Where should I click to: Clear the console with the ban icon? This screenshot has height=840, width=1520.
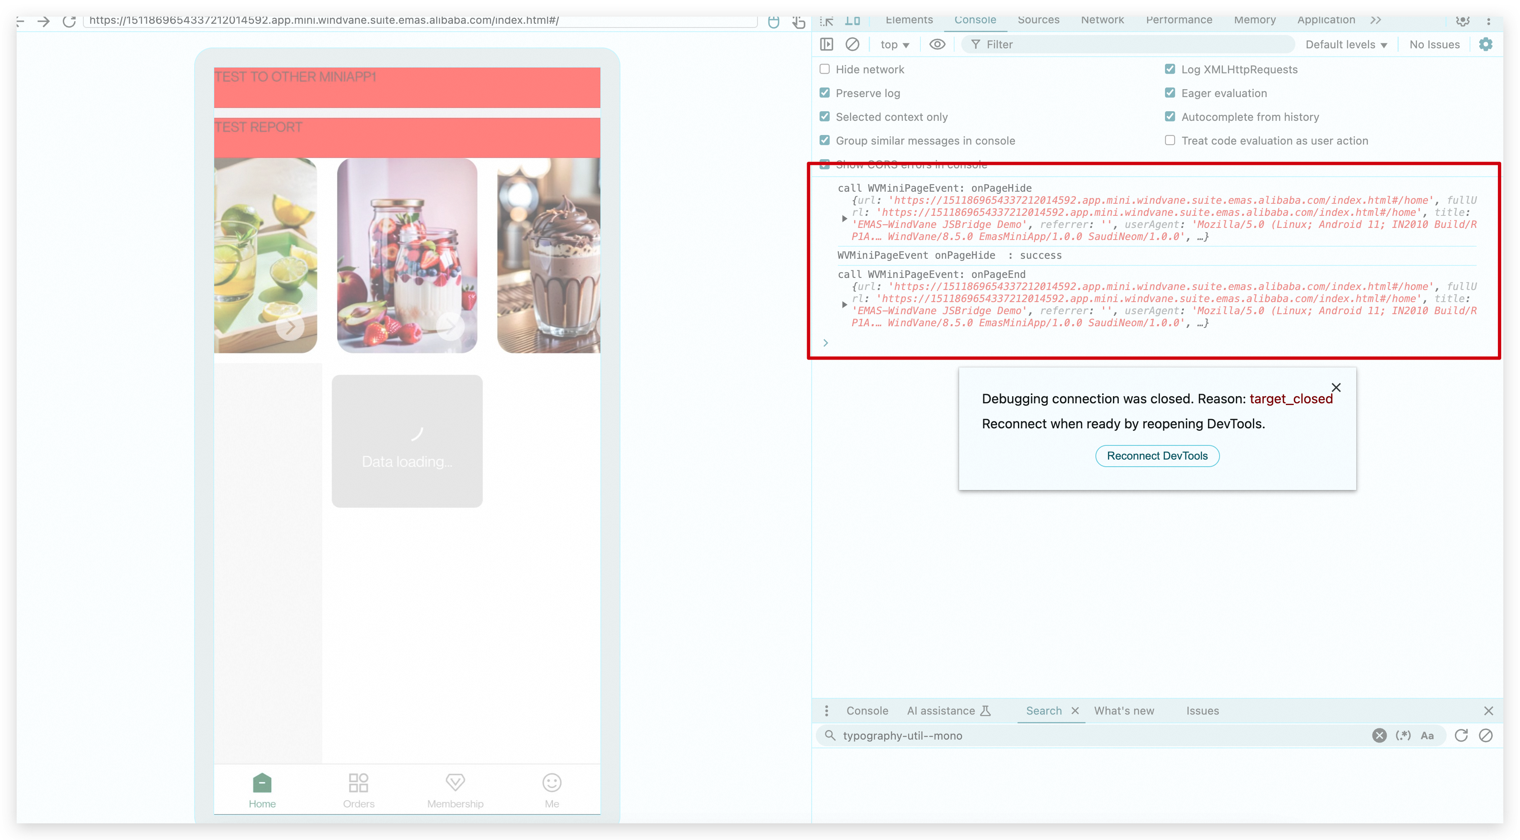852,44
